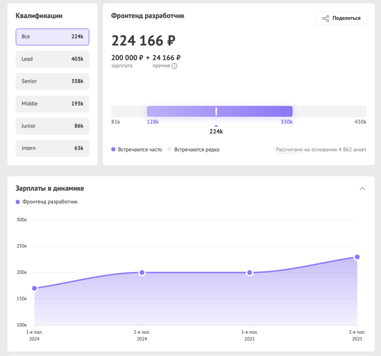Open the Рассчитано survey basis link
This screenshot has width=381, height=356.
click(x=289, y=150)
